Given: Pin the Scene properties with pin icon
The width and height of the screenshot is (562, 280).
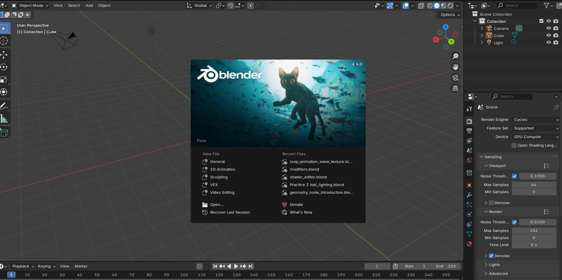Looking at the screenshot, I should pos(556,107).
